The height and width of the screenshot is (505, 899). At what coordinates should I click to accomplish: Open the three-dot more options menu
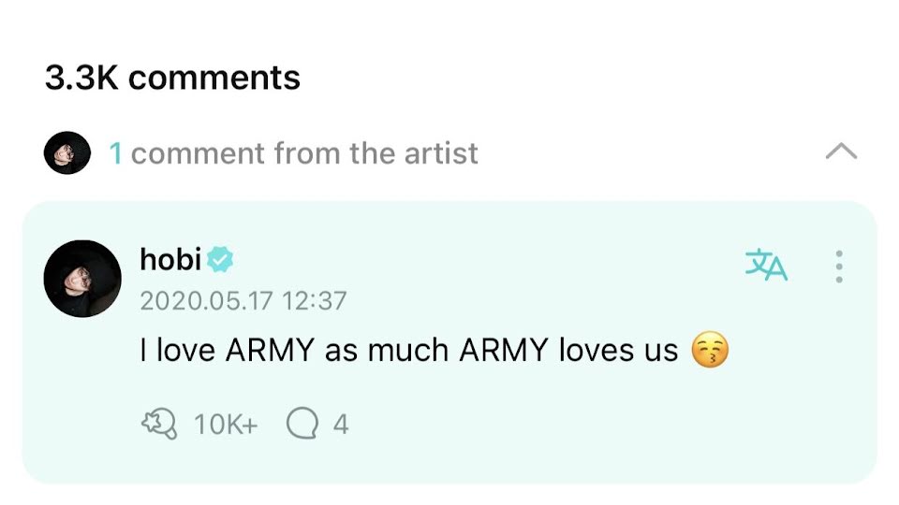[x=839, y=267]
